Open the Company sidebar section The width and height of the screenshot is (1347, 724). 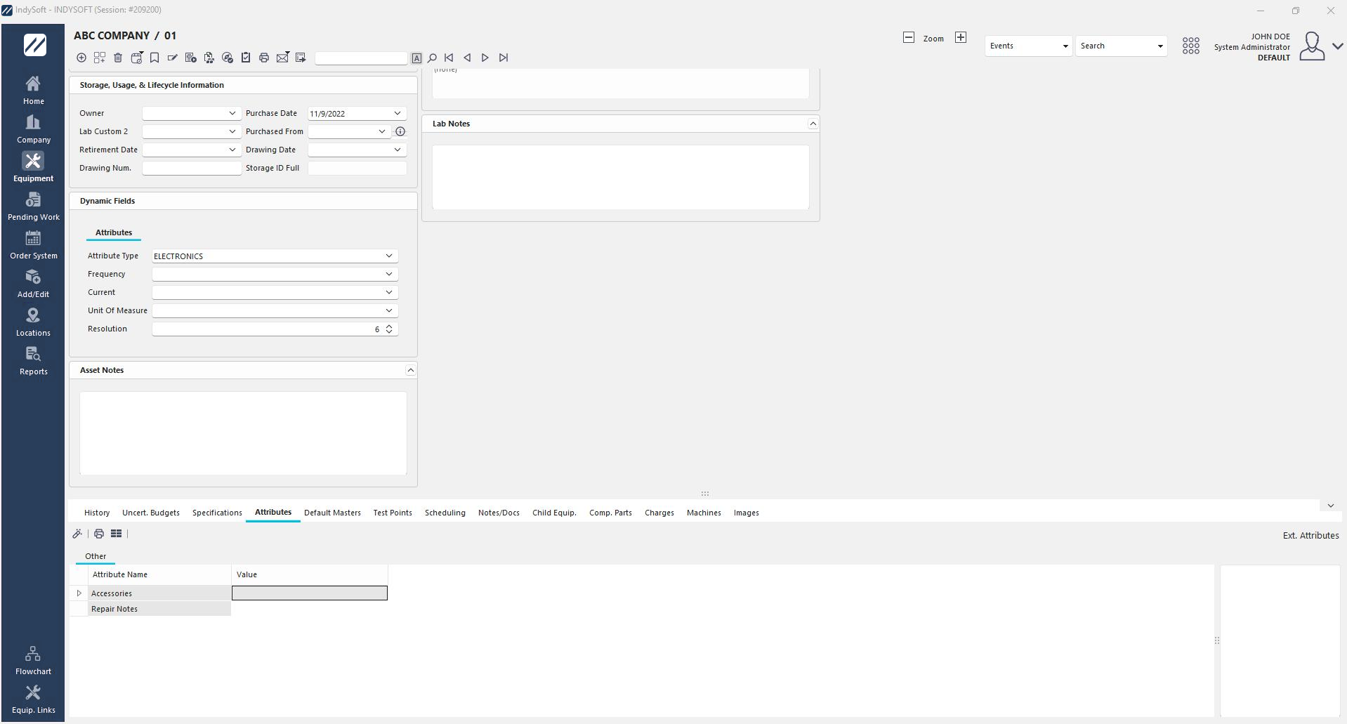(33, 129)
